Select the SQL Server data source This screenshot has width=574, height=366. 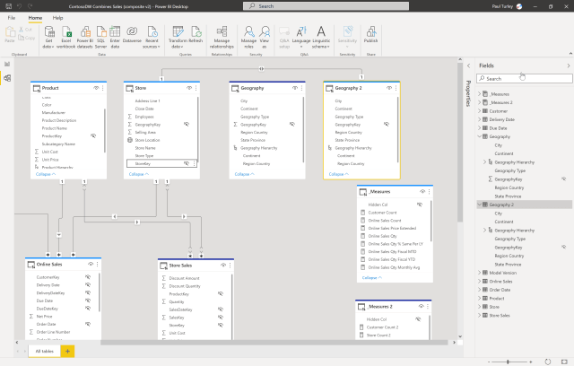(x=100, y=37)
